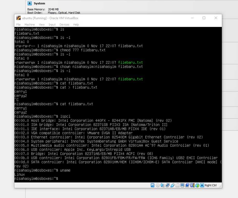Screen dimensions: 238x198
Task: Click the 'USB2 EHCI Controller' line
Action: coord(116,158)
